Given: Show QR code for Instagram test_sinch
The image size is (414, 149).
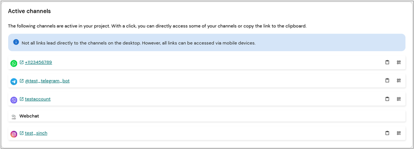Looking at the screenshot, I should click(x=399, y=133).
